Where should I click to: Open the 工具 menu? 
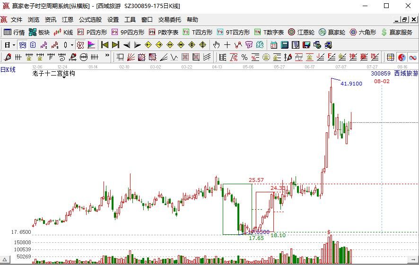click(x=130, y=19)
